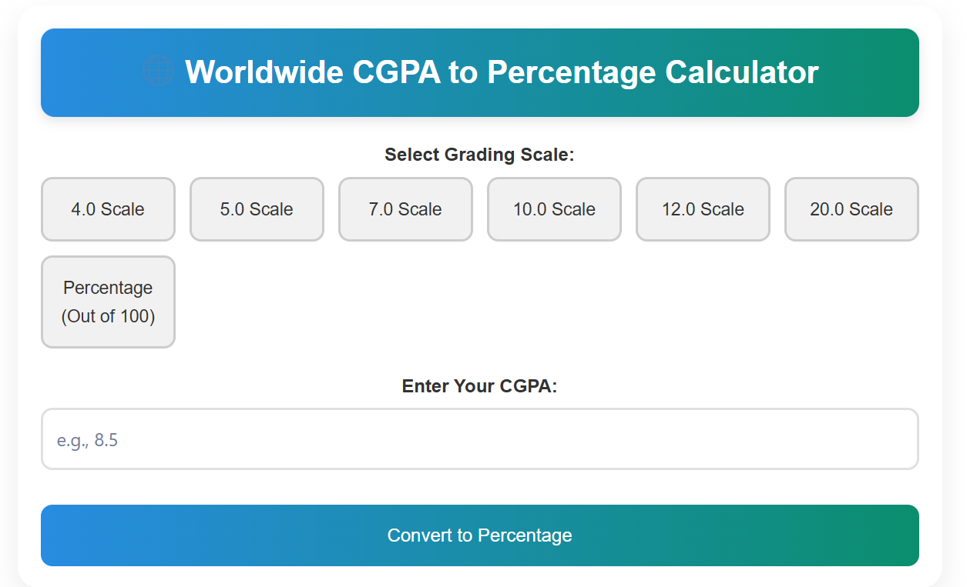This screenshot has height=587, width=967.
Task: Choose the 20.0 Scale grading option
Action: (x=851, y=209)
